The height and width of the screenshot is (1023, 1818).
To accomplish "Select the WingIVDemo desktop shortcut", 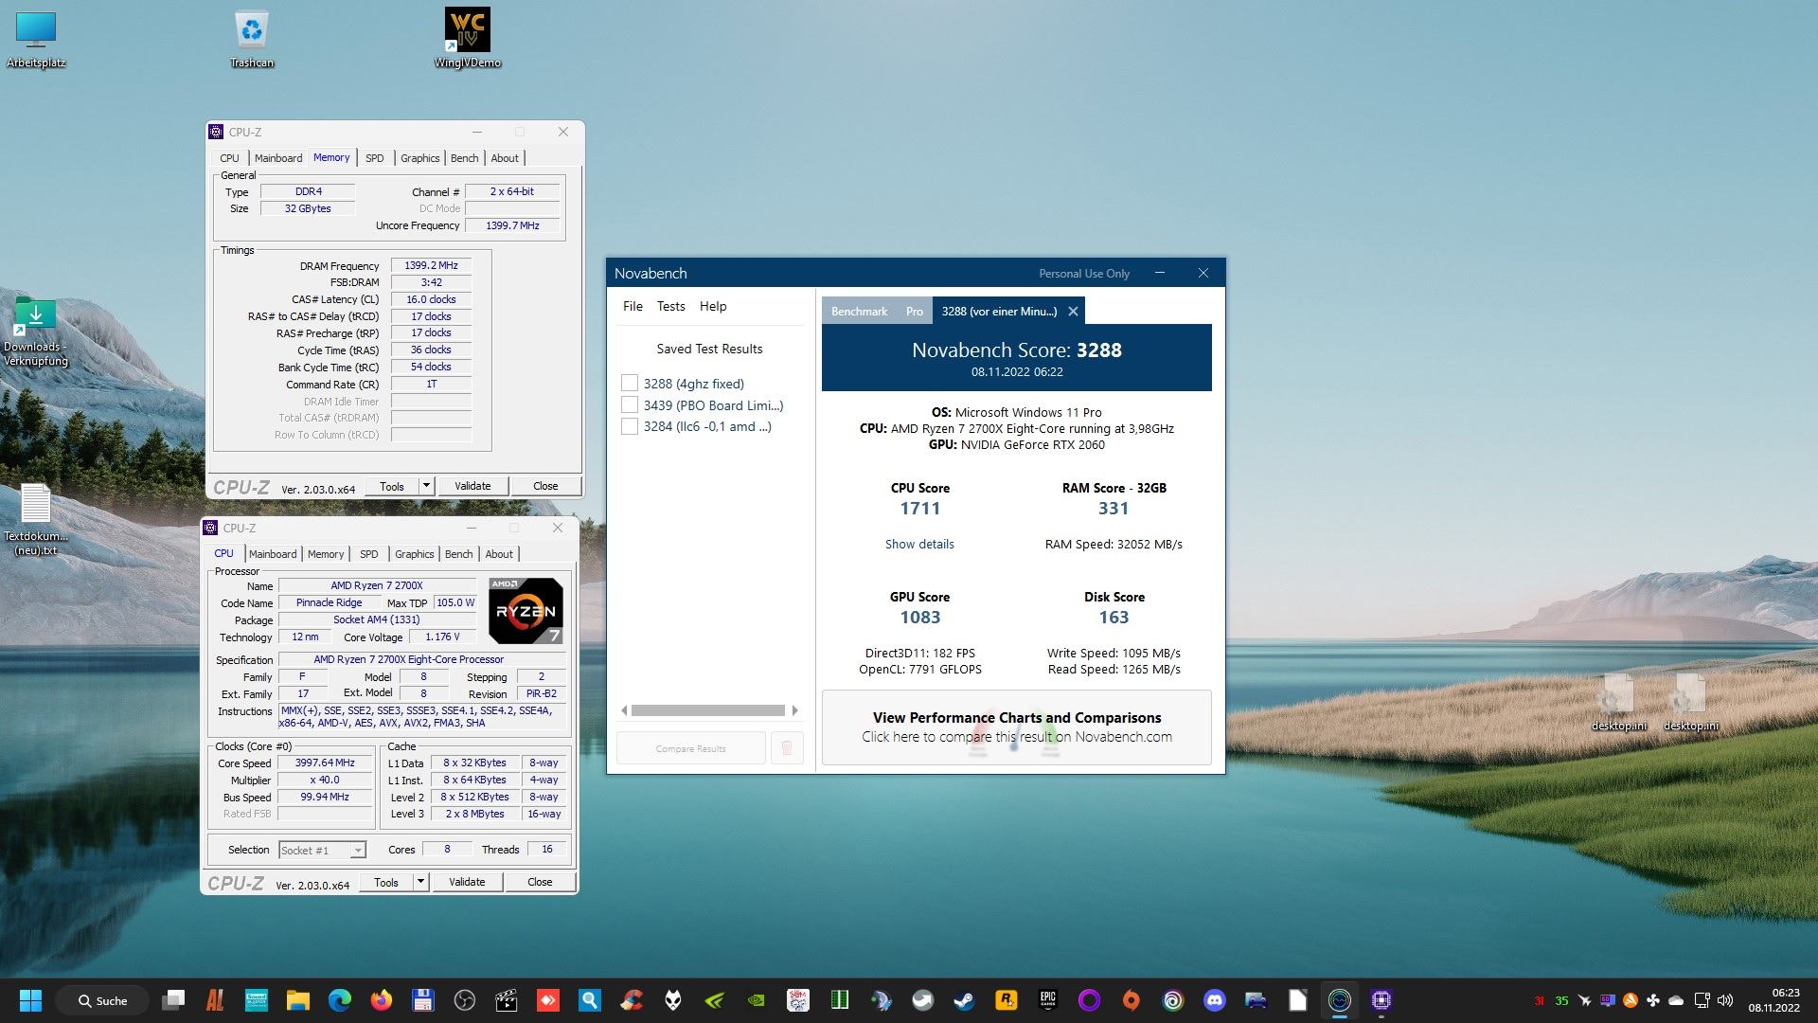I will tap(468, 38).
